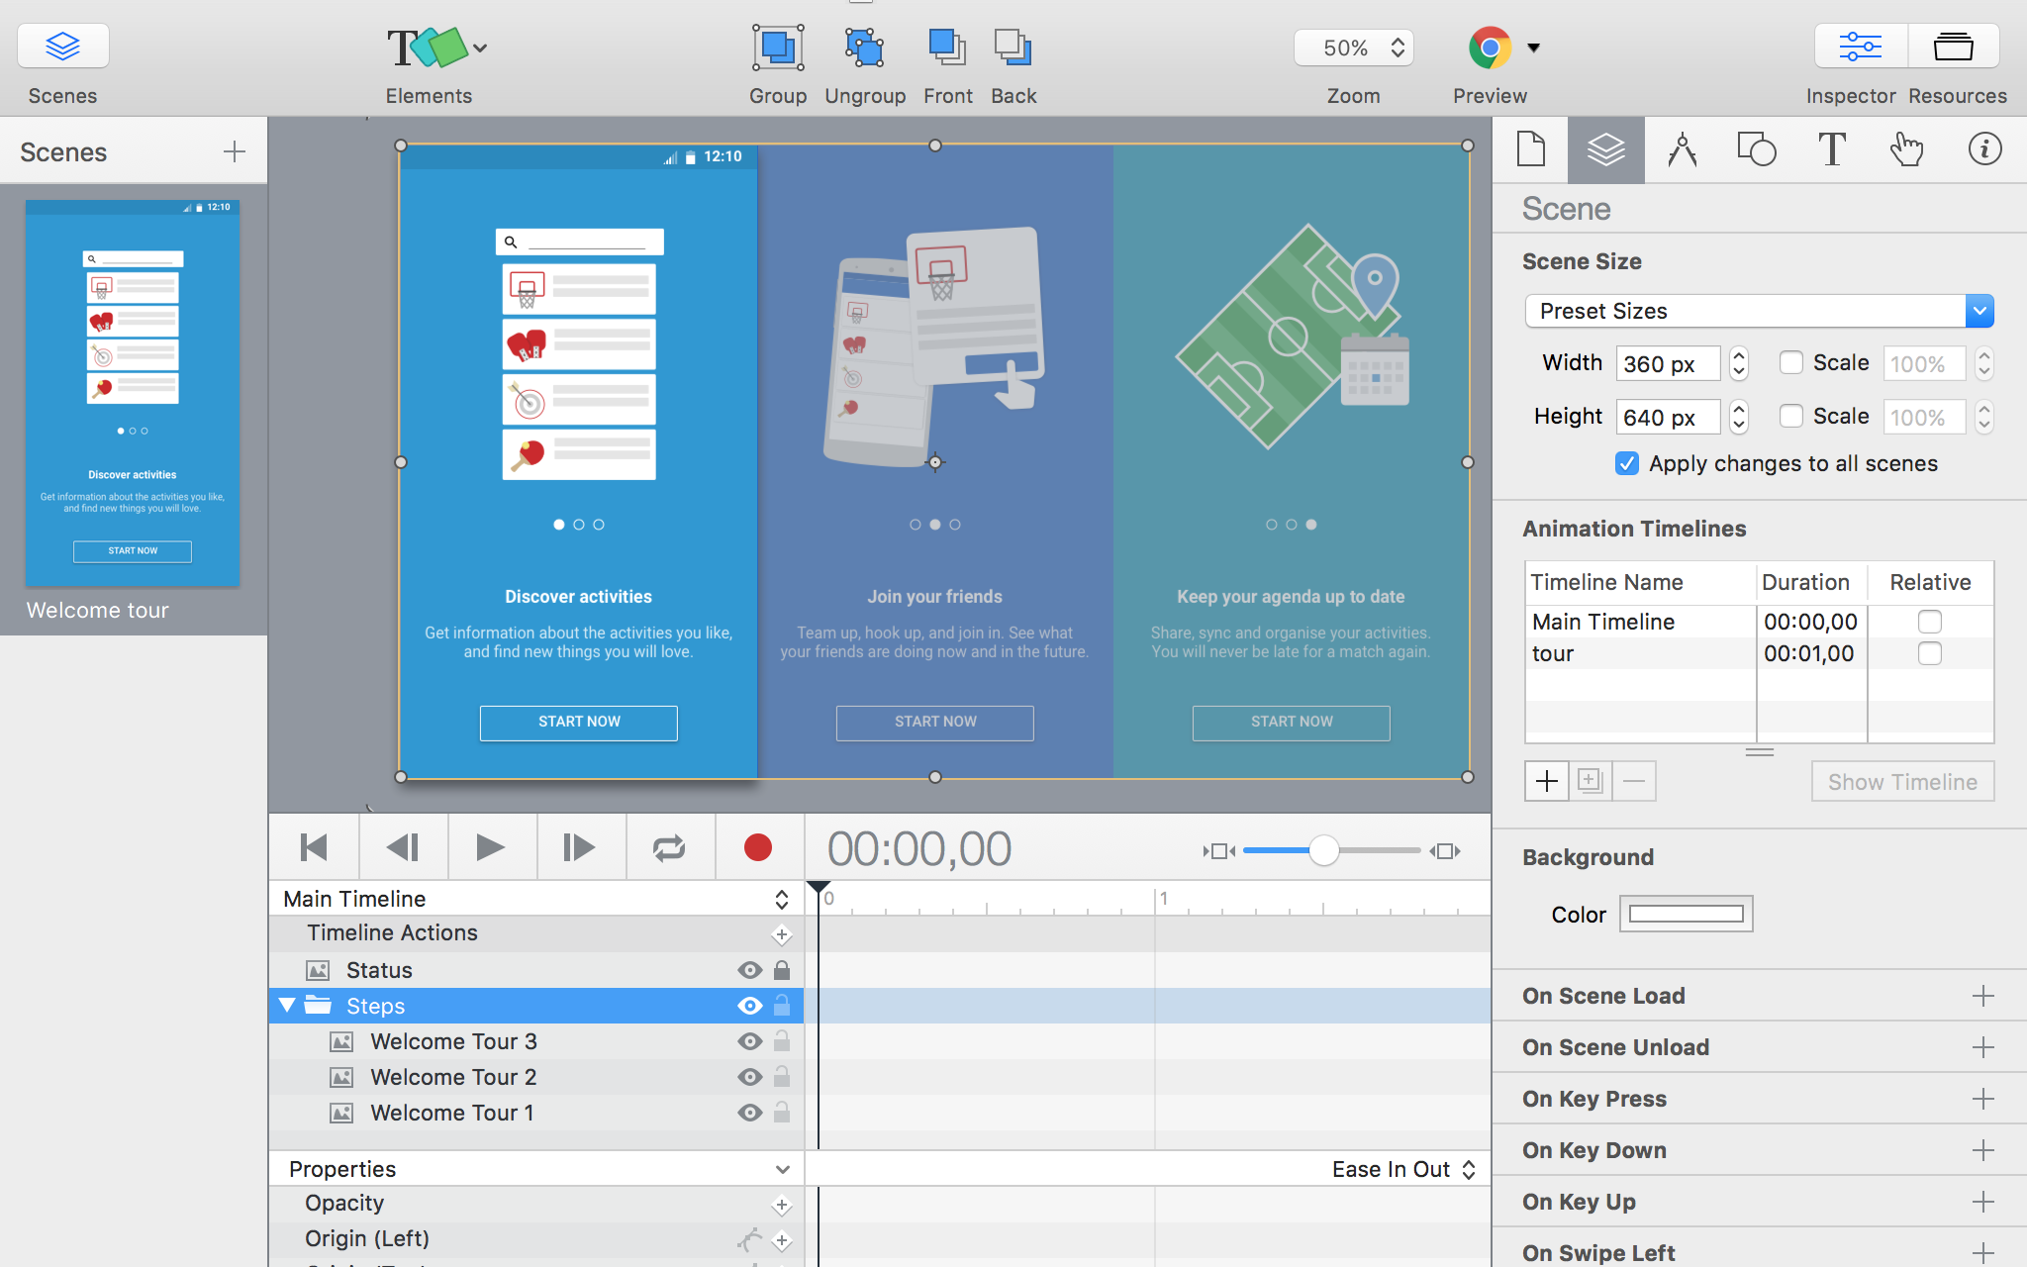Viewport: 2027px width, 1267px height.
Task: Open the Metrics inspector ruler tab
Action: (1682, 150)
